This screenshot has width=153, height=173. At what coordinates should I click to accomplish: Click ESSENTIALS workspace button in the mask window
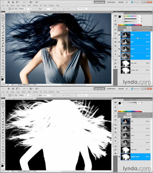click(111, 89)
